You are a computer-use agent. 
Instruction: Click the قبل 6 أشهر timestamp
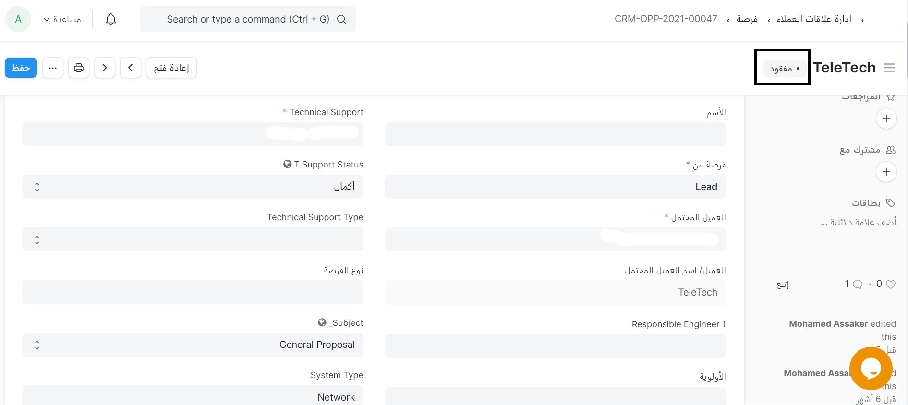[x=876, y=399]
